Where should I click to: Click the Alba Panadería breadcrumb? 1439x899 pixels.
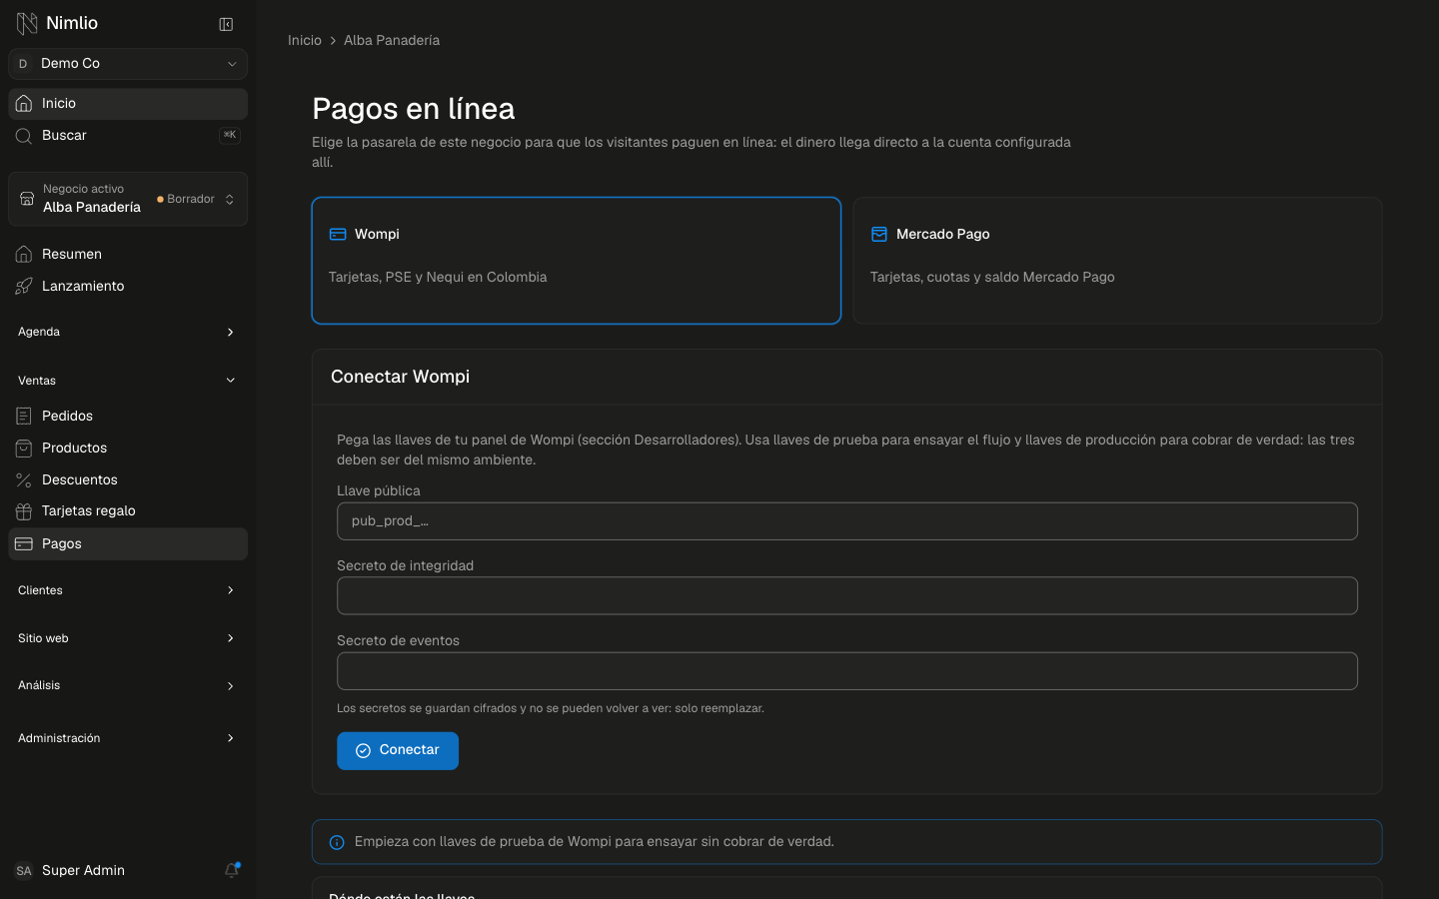[392, 41]
